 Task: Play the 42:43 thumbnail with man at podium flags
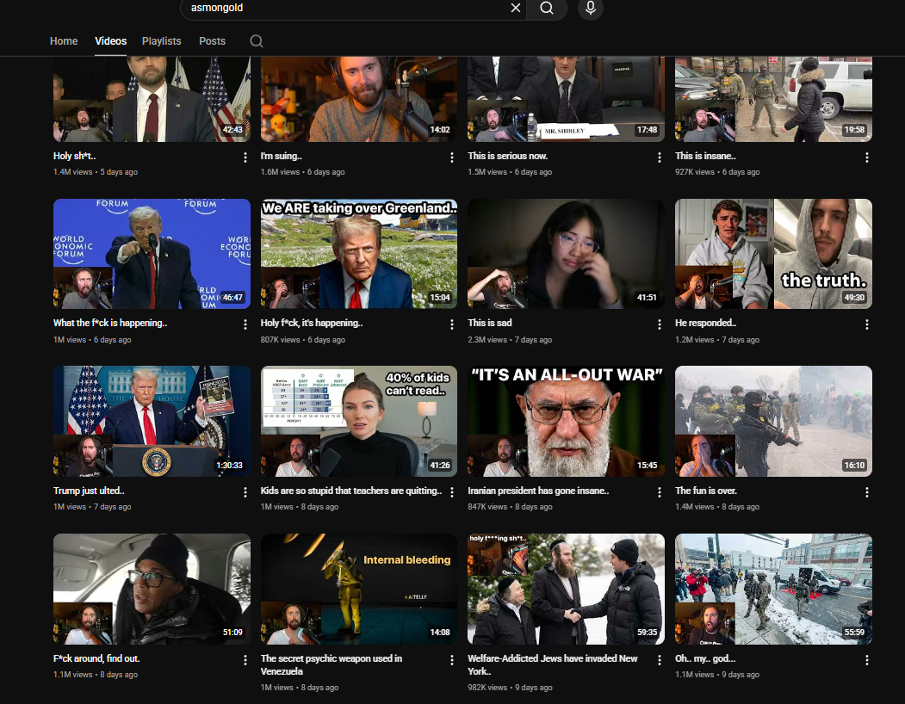[x=152, y=99]
